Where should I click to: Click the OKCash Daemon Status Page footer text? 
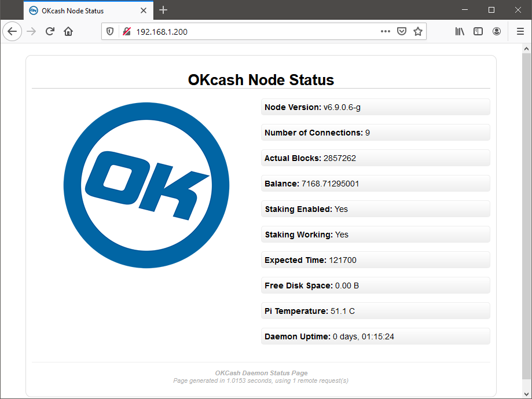(x=261, y=373)
